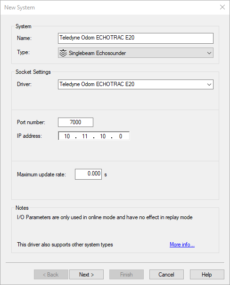The height and width of the screenshot is (285, 230).
Task: Click the first IP address octet
Action: (x=67, y=136)
